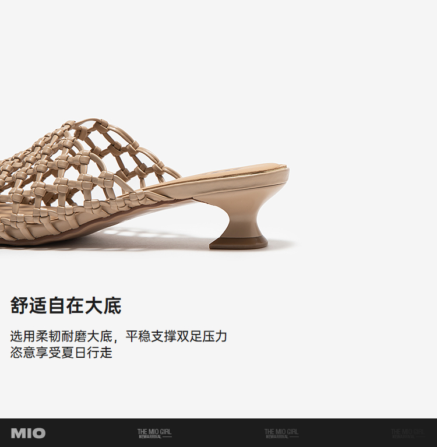Click the heading 舒适自在大底
This screenshot has height=447, width=437.
click(66, 305)
